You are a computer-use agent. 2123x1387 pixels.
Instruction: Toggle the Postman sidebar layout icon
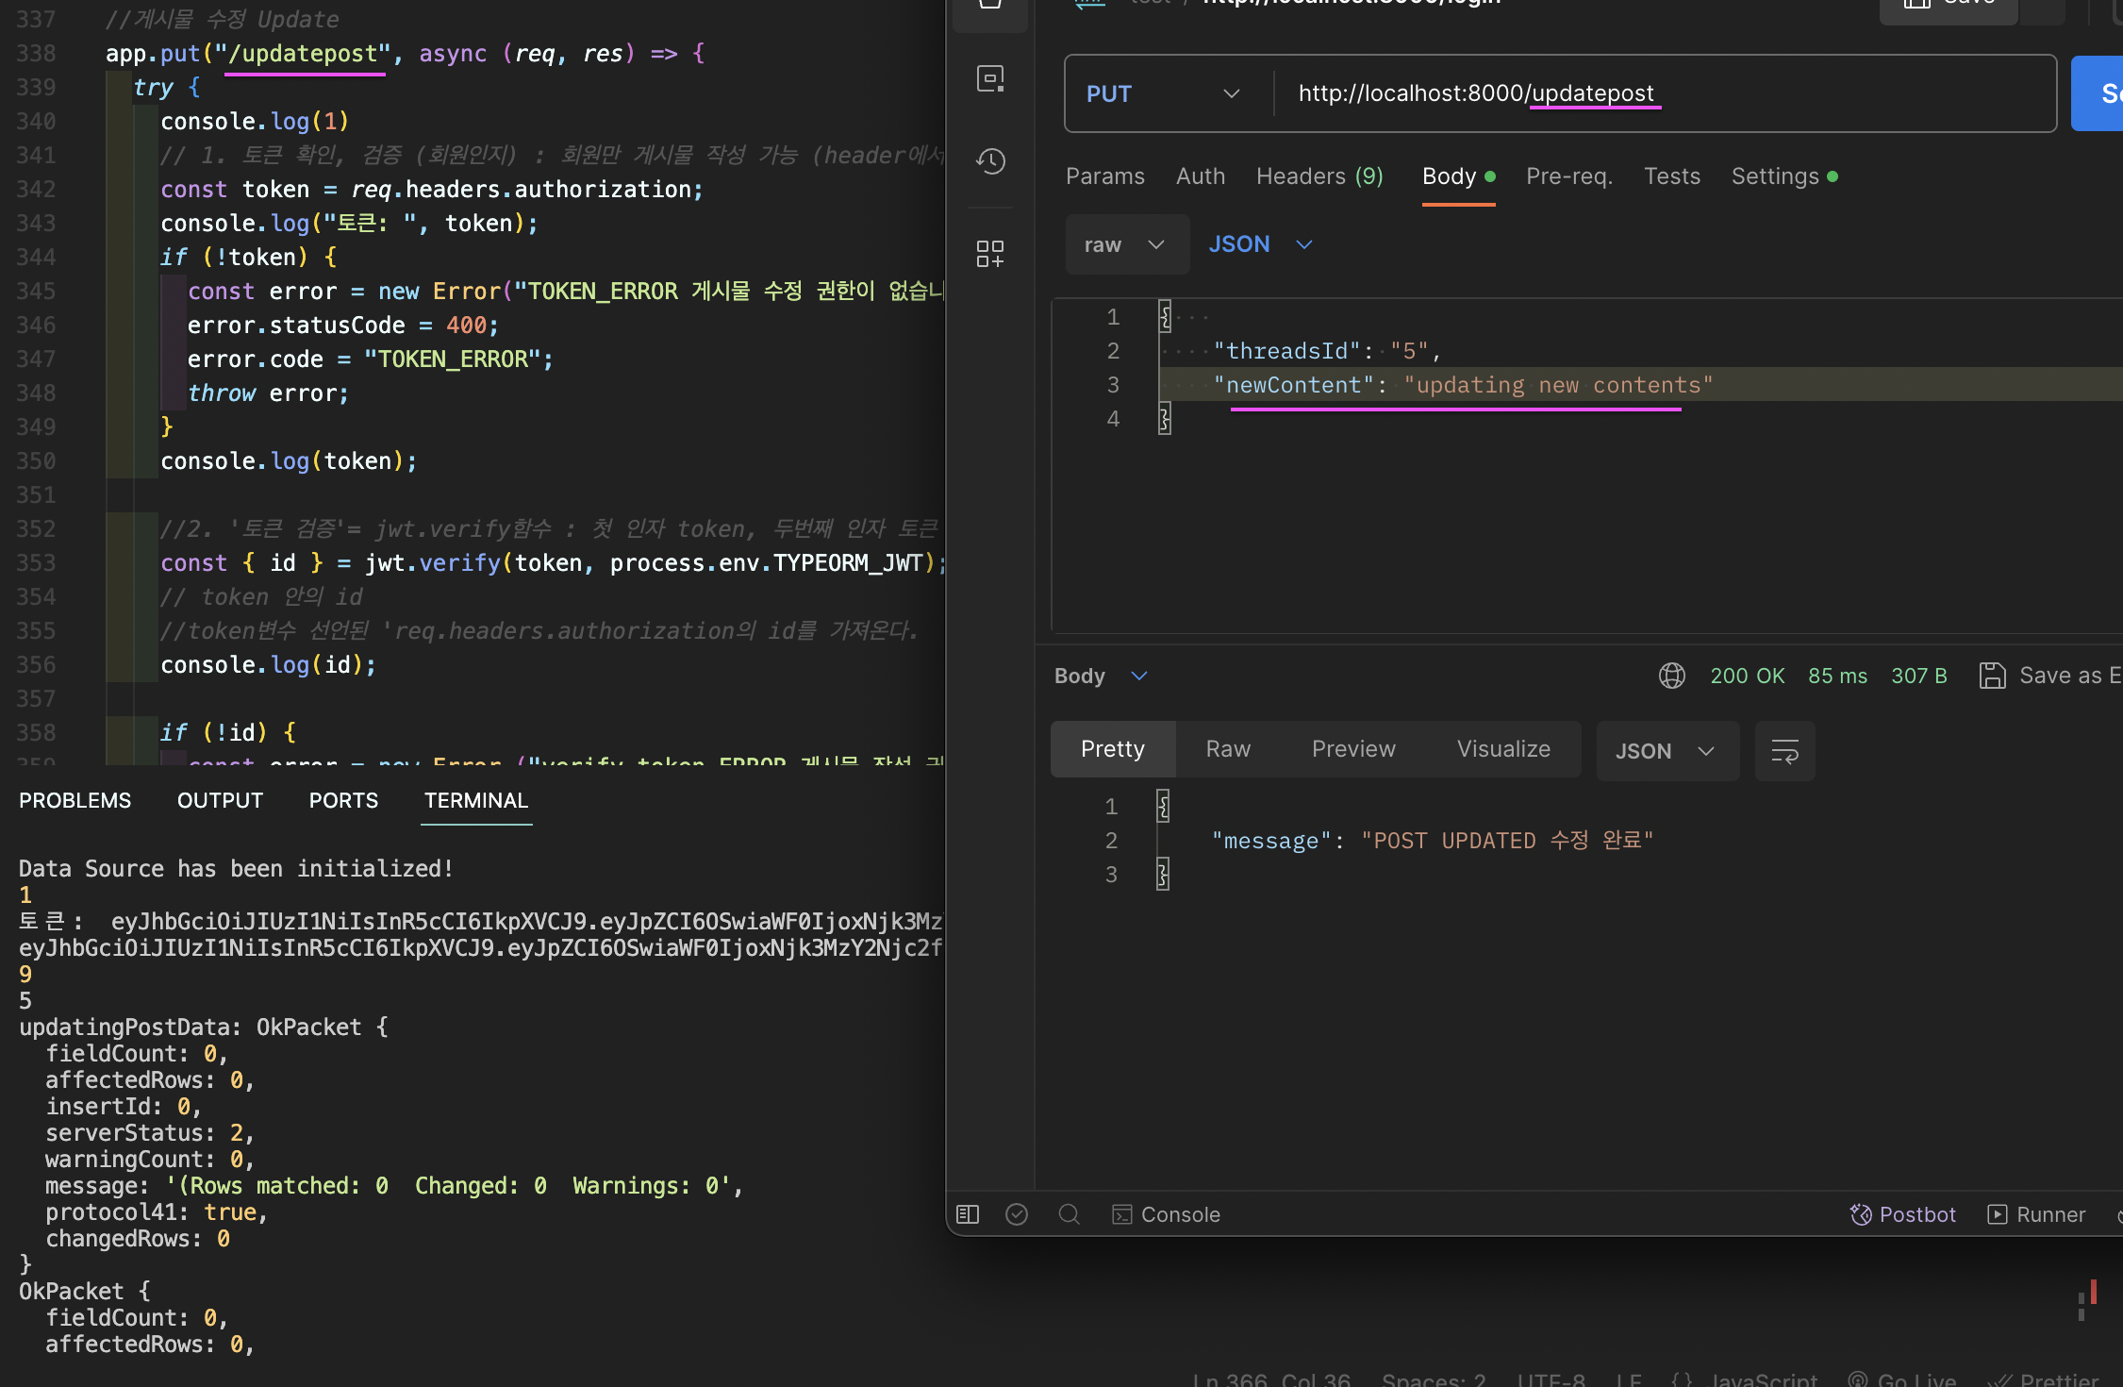(x=968, y=1214)
